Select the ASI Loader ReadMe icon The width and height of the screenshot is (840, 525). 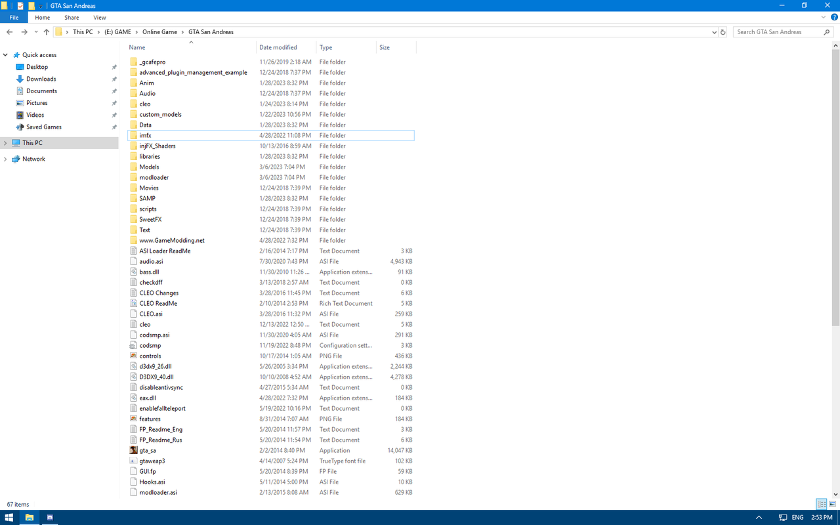pos(134,251)
